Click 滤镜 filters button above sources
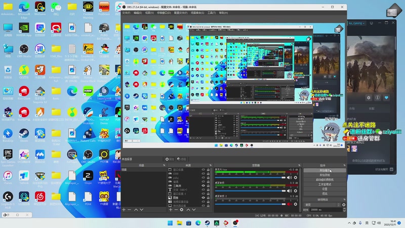The width and height of the screenshot is (405, 228). pyautogui.click(x=182, y=159)
